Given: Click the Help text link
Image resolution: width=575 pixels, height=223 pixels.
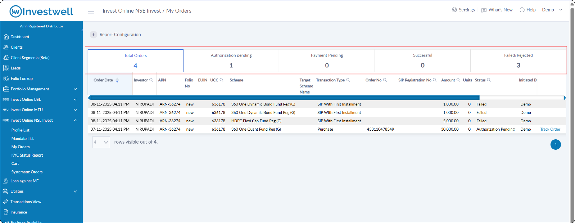Looking at the screenshot, I should tap(531, 10).
